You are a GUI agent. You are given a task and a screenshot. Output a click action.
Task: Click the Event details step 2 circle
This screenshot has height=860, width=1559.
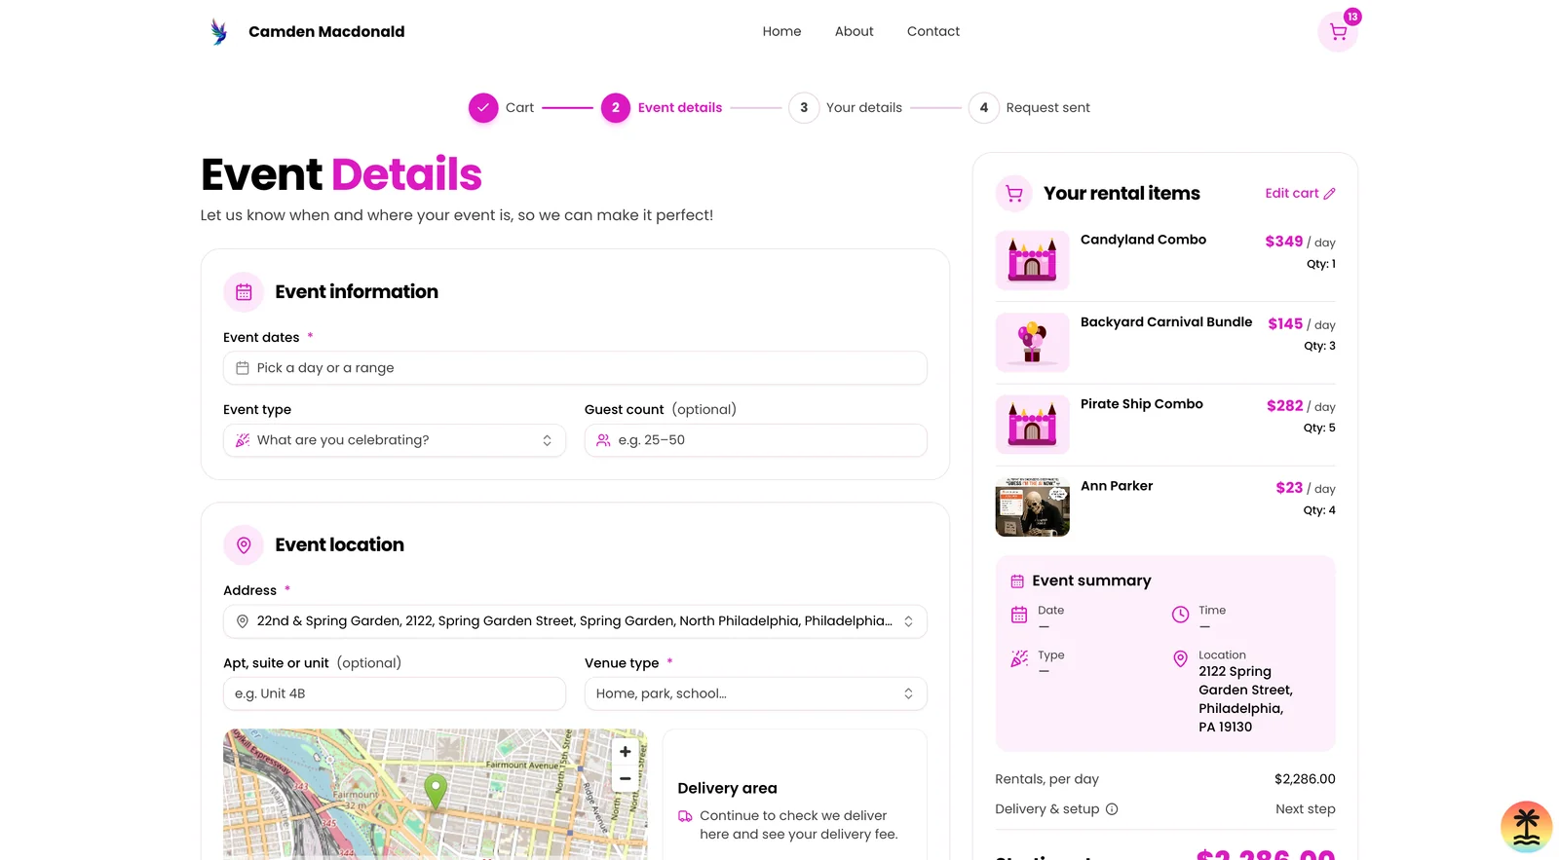tap(616, 108)
